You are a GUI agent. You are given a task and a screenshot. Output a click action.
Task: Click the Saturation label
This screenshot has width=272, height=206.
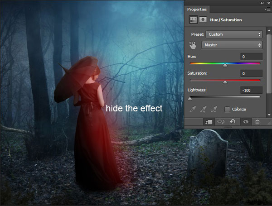pos(197,73)
